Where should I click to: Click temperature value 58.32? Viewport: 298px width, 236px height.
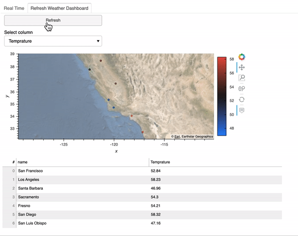[x=155, y=215]
